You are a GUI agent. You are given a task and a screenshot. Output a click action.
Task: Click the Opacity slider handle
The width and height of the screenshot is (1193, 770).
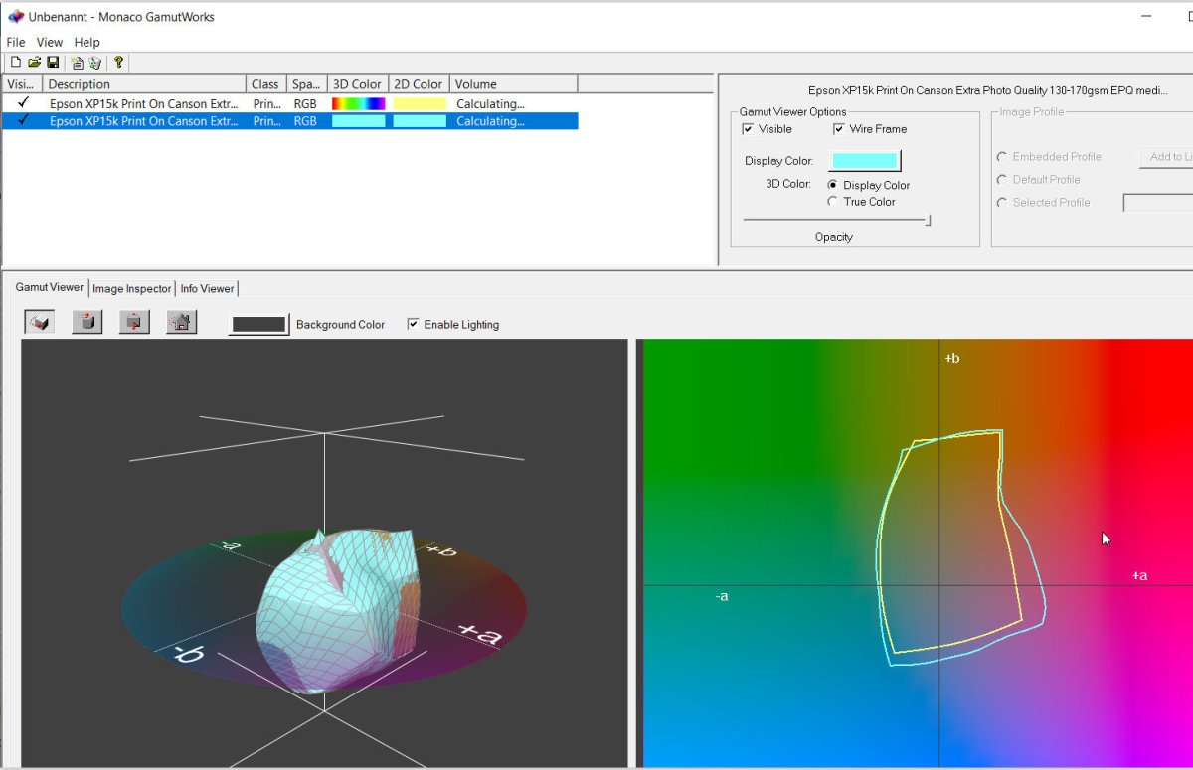click(x=928, y=220)
